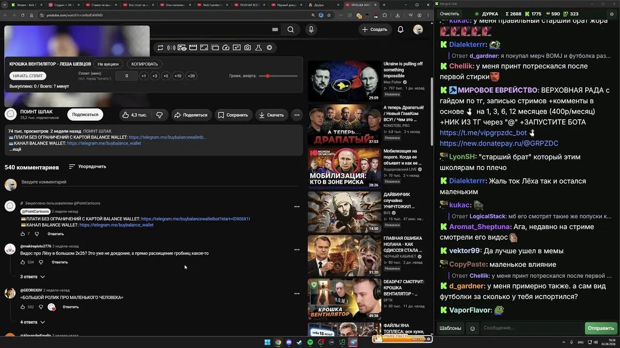Click the flask icon in extension toolbar
Viewport: 620px width, 348px height.
[259, 47]
